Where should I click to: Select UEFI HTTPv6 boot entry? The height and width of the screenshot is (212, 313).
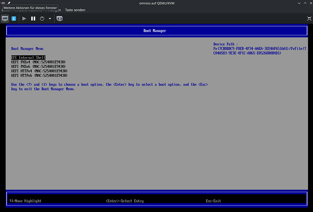(x=39, y=76)
